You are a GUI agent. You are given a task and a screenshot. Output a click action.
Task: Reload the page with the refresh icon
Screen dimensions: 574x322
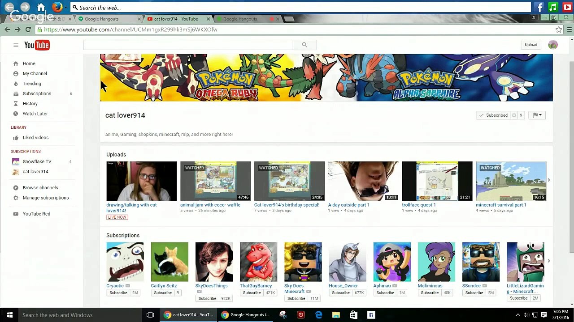tap(28, 30)
